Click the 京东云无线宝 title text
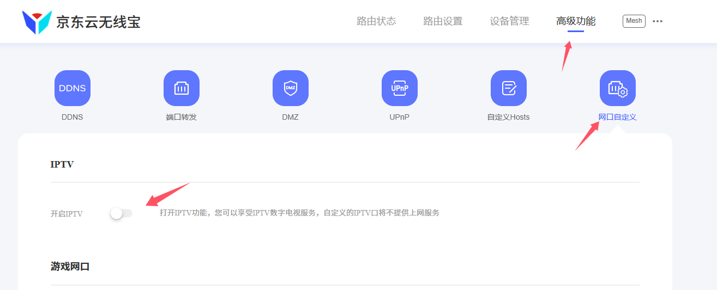Screen dimensions: 717x290 coord(98,22)
